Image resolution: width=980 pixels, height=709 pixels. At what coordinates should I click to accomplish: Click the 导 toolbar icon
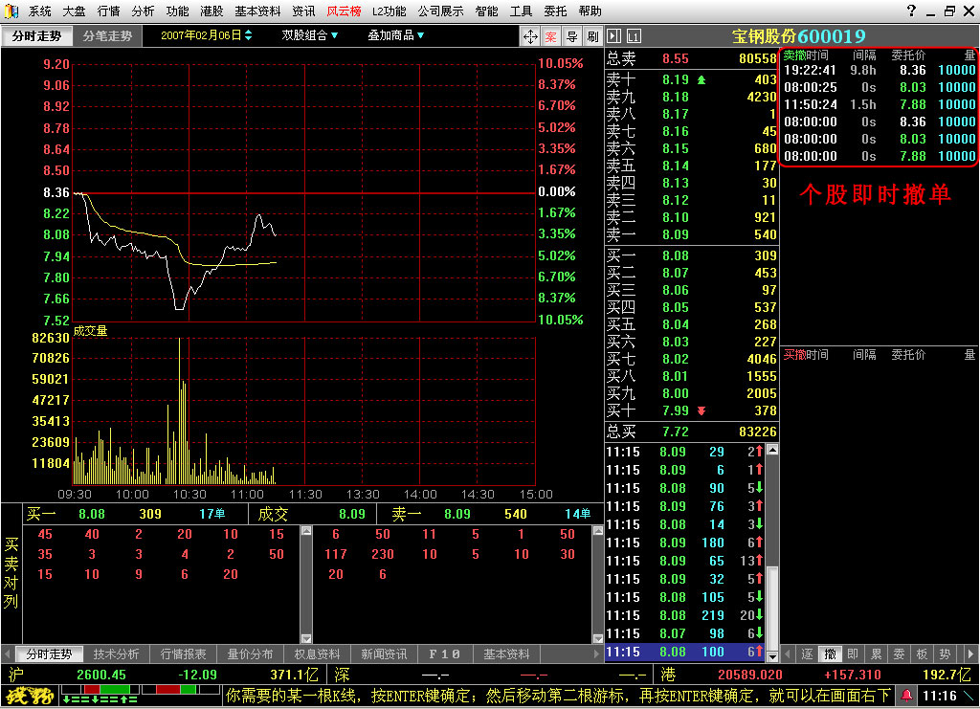pos(572,36)
